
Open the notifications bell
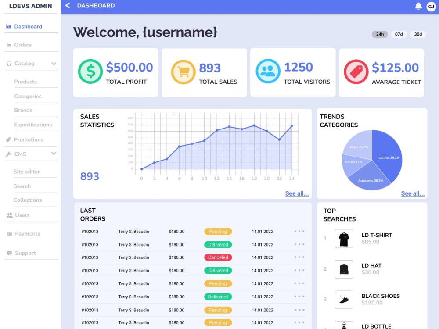coord(418,6)
